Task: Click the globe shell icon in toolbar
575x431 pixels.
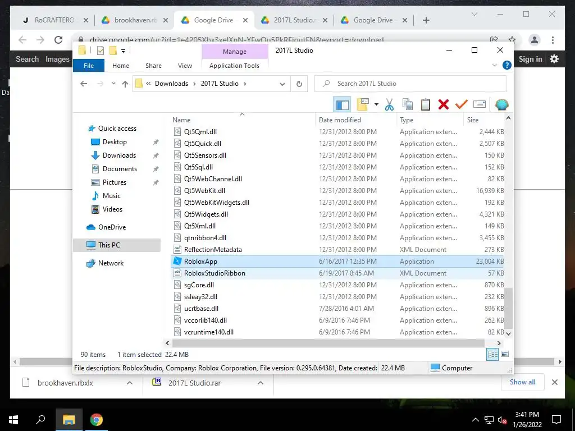Action: point(501,104)
